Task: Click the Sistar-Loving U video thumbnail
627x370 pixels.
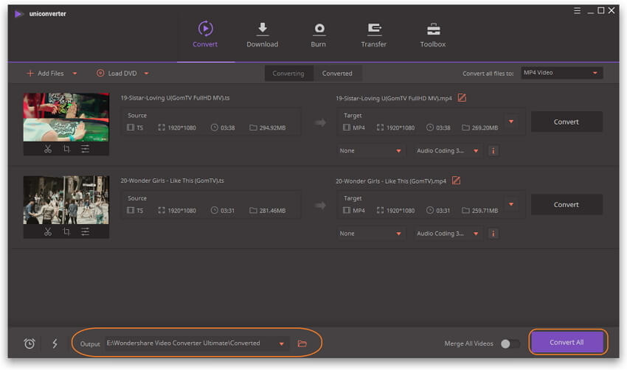Action: pyautogui.click(x=66, y=117)
